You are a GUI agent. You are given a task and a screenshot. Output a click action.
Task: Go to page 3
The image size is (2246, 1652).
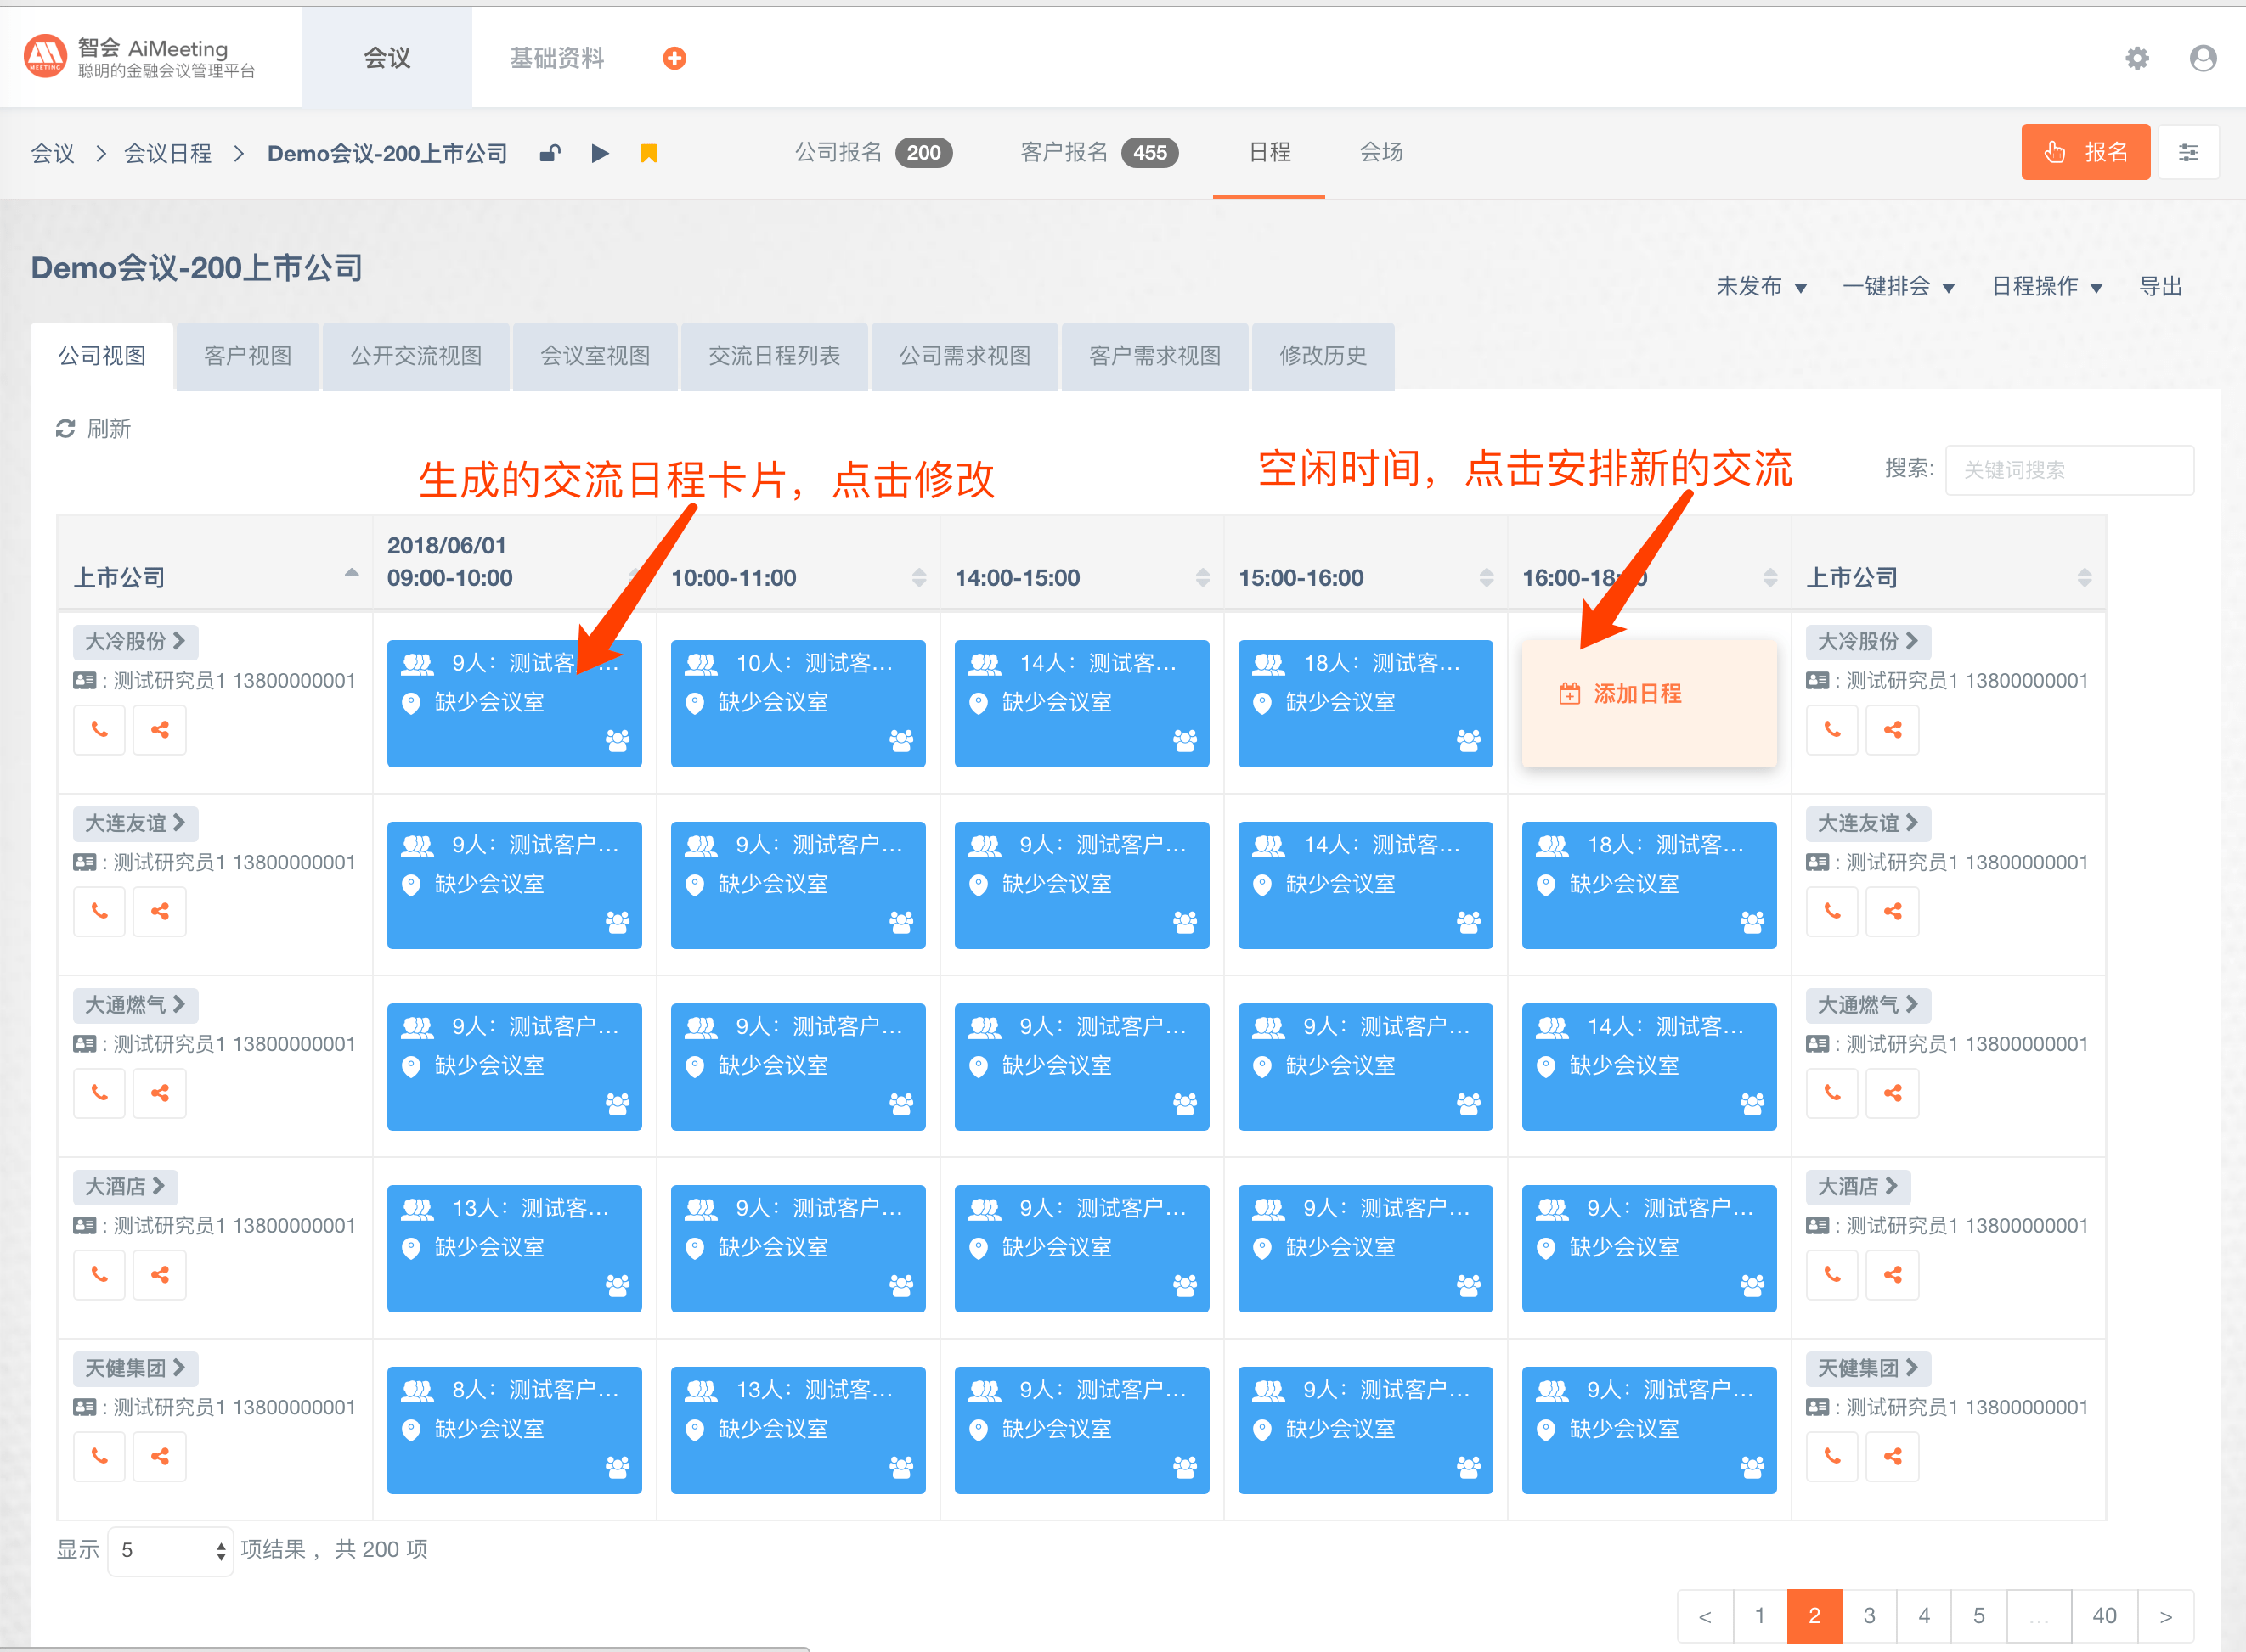click(x=1869, y=1616)
